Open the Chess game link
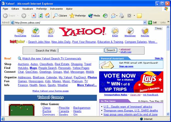 (x=46, y=108)
